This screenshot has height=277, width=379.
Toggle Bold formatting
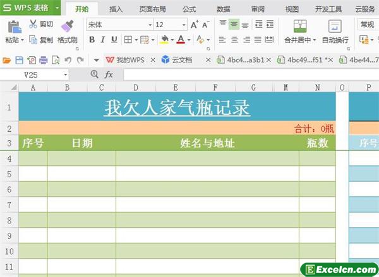[x=92, y=40]
